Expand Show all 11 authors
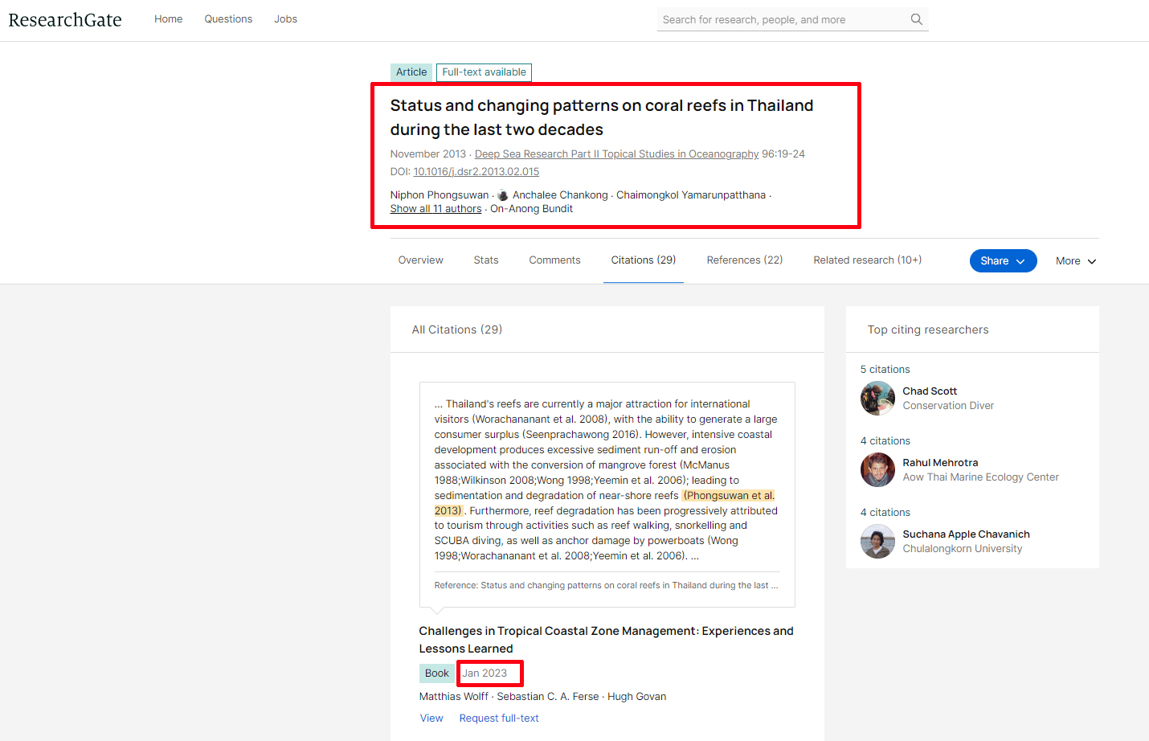Screen dimensions: 1149x741 coord(435,209)
